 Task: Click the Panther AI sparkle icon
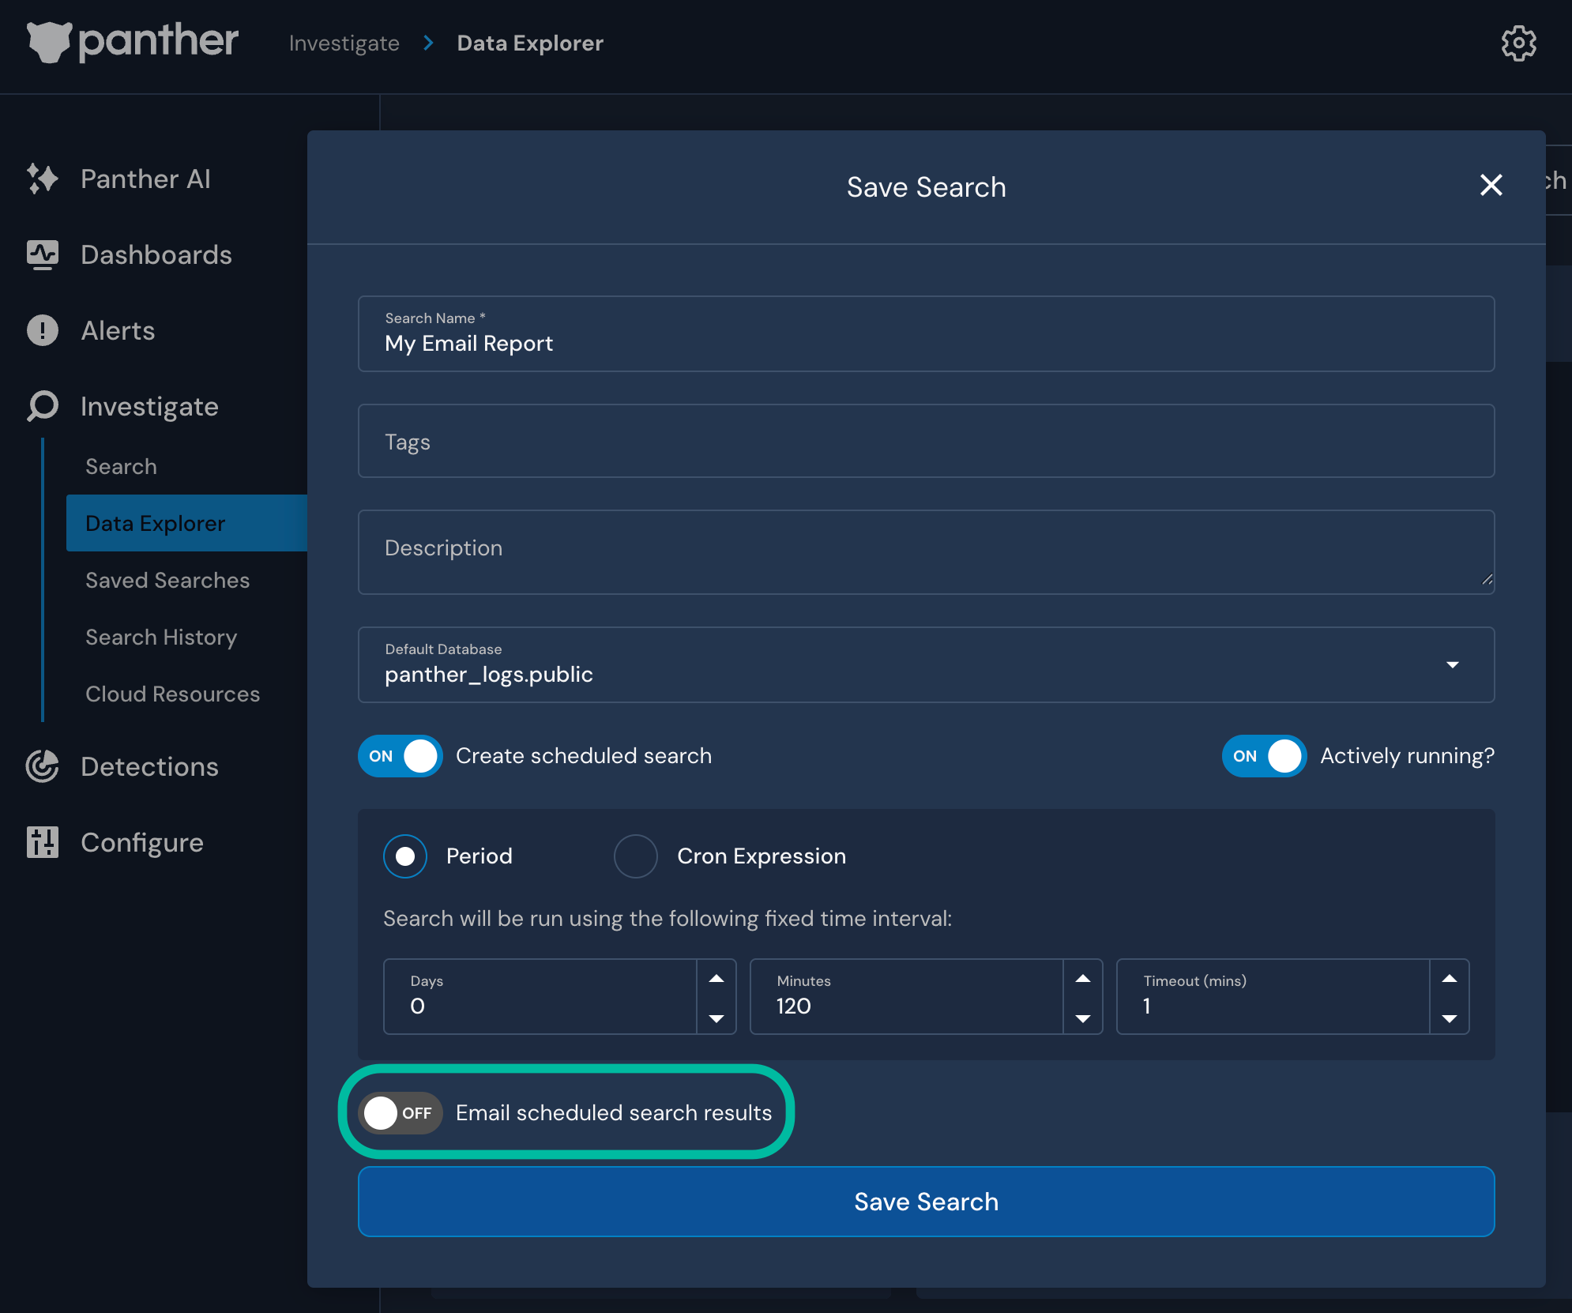41,179
